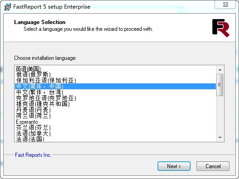Choose 中文(繁体，台湾) language option

pos(115,92)
